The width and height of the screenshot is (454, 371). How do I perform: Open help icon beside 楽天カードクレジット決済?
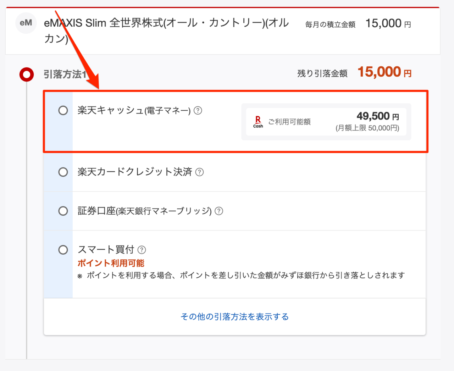[200, 172]
